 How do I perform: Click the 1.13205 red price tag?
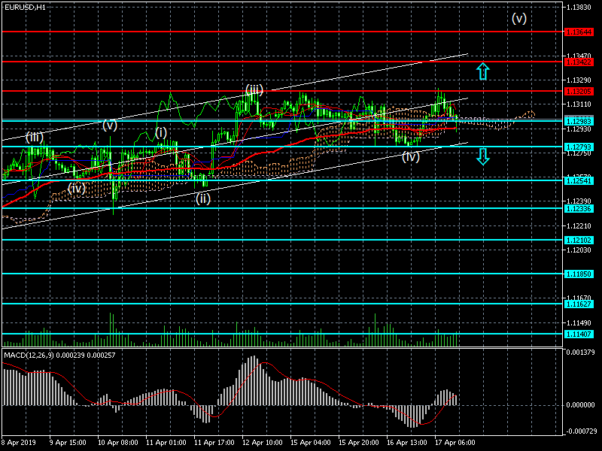pyautogui.click(x=581, y=91)
